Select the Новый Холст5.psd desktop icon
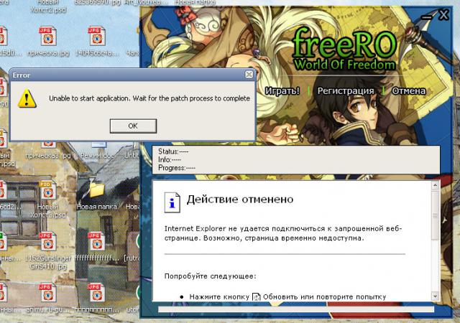This screenshot has width=460, height=323. point(48,200)
